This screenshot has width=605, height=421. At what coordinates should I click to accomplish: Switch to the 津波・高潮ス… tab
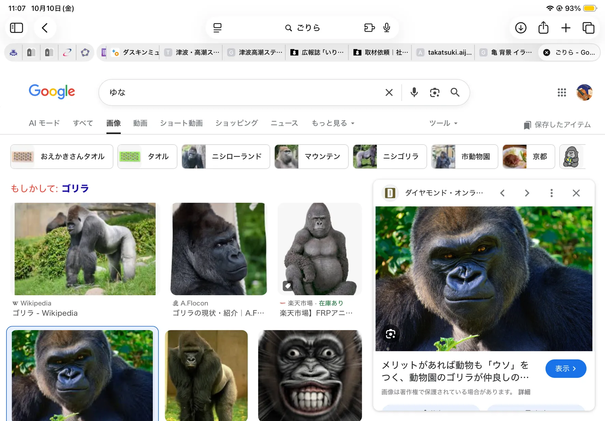click(x=191, y=52)
